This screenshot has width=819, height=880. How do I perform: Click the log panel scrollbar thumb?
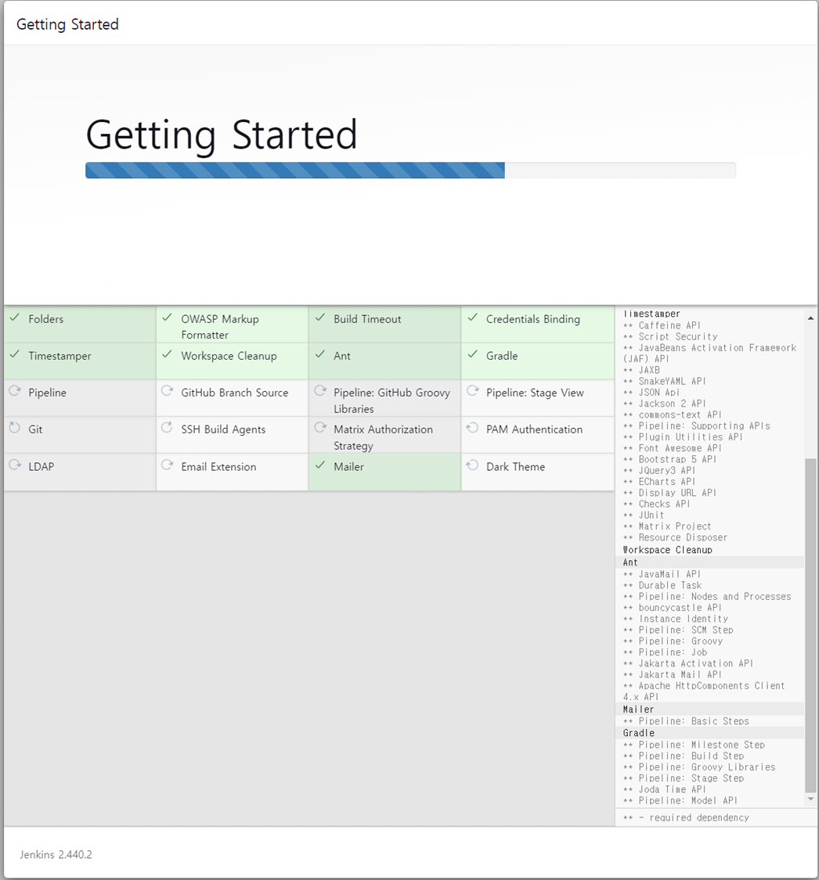[810, 626]
